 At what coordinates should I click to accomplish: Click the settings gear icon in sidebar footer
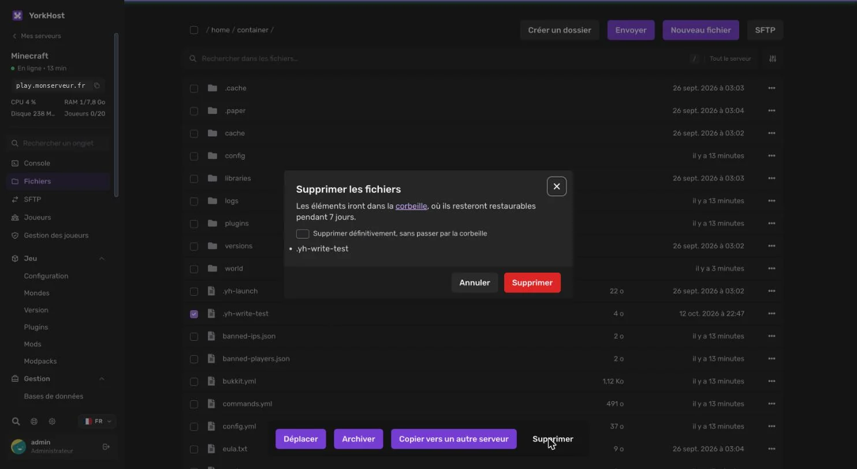click(52, 422)
